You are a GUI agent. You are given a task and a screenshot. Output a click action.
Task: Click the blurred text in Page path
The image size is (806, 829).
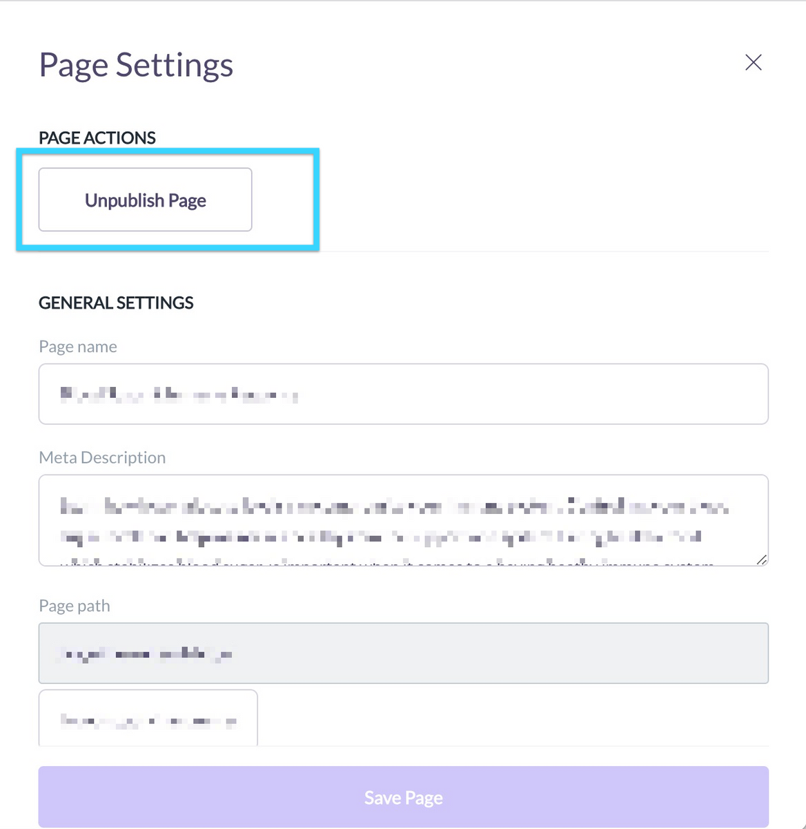[x=145, y=654]
